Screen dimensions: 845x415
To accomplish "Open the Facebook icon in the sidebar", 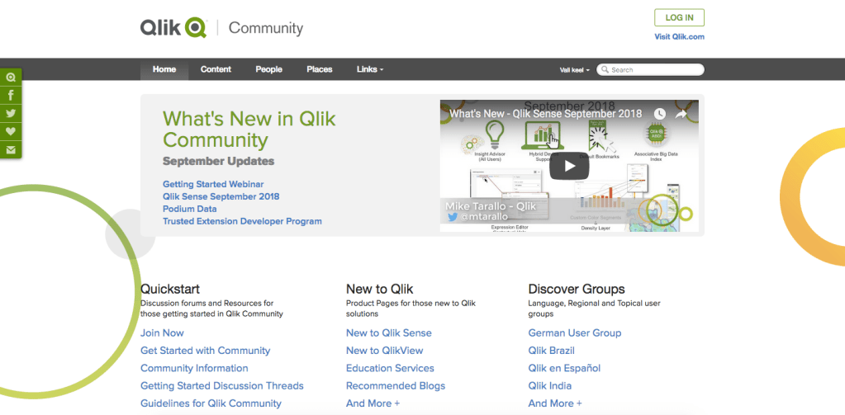I will 11,96.
